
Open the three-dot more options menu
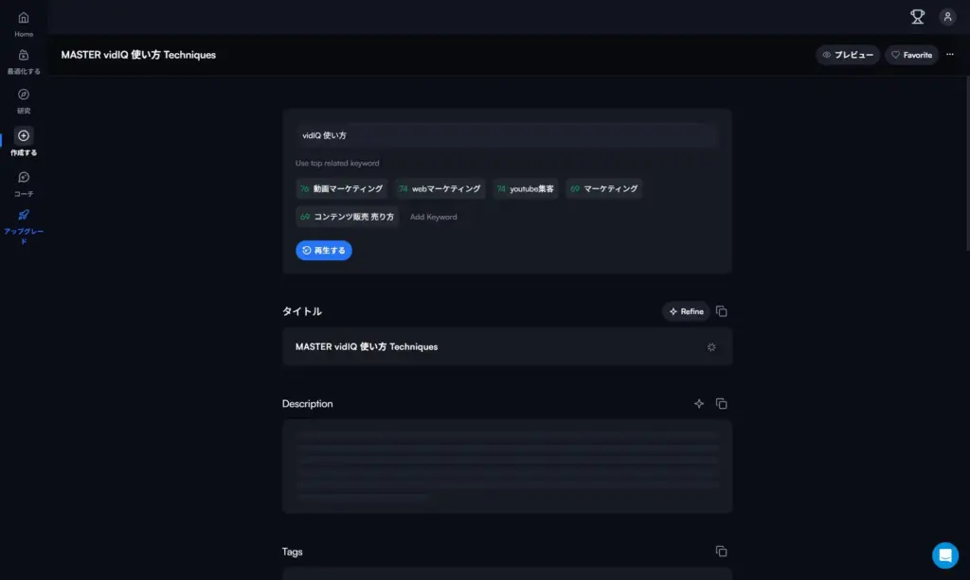949,54
